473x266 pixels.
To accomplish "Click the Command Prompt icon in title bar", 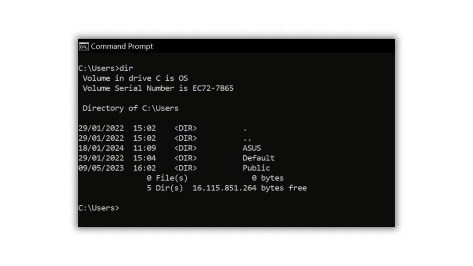I will (84, 47).
